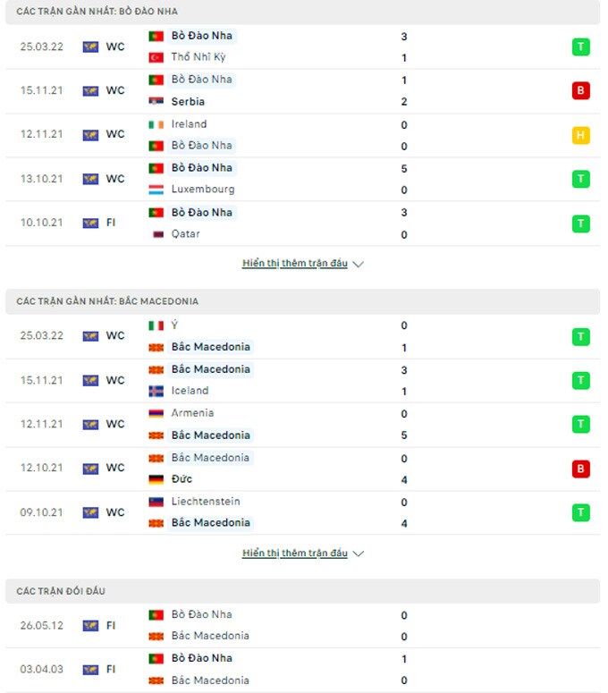Expand more Bắc Macedonia matches chevron
Viewport: 608px width, 693px height.
coord(359,554)
